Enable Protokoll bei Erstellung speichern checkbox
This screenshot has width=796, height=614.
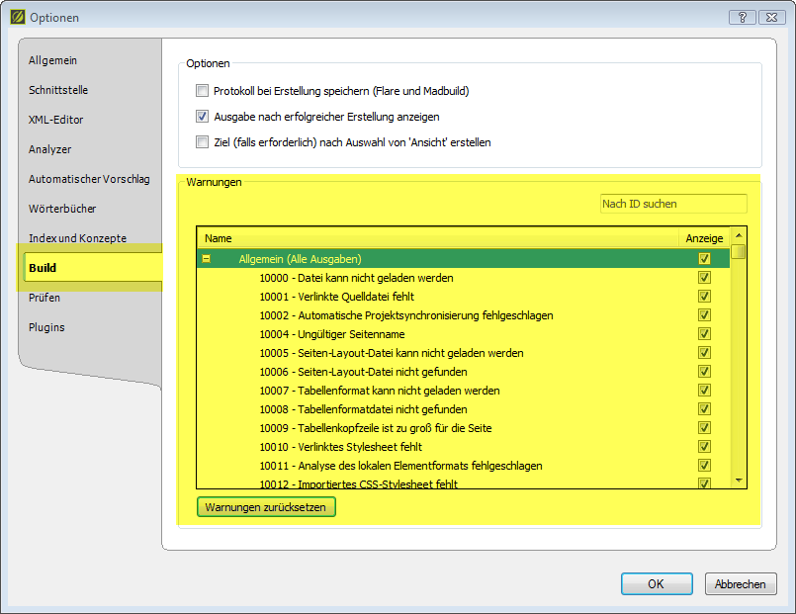pos(203,91)
